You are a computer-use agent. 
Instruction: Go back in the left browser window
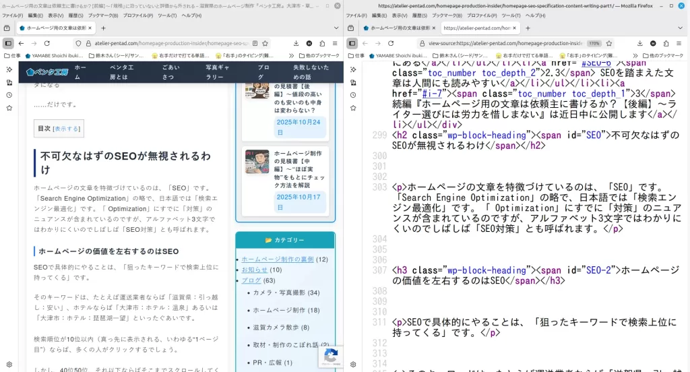pyautogui.click(x=21, y=43)
